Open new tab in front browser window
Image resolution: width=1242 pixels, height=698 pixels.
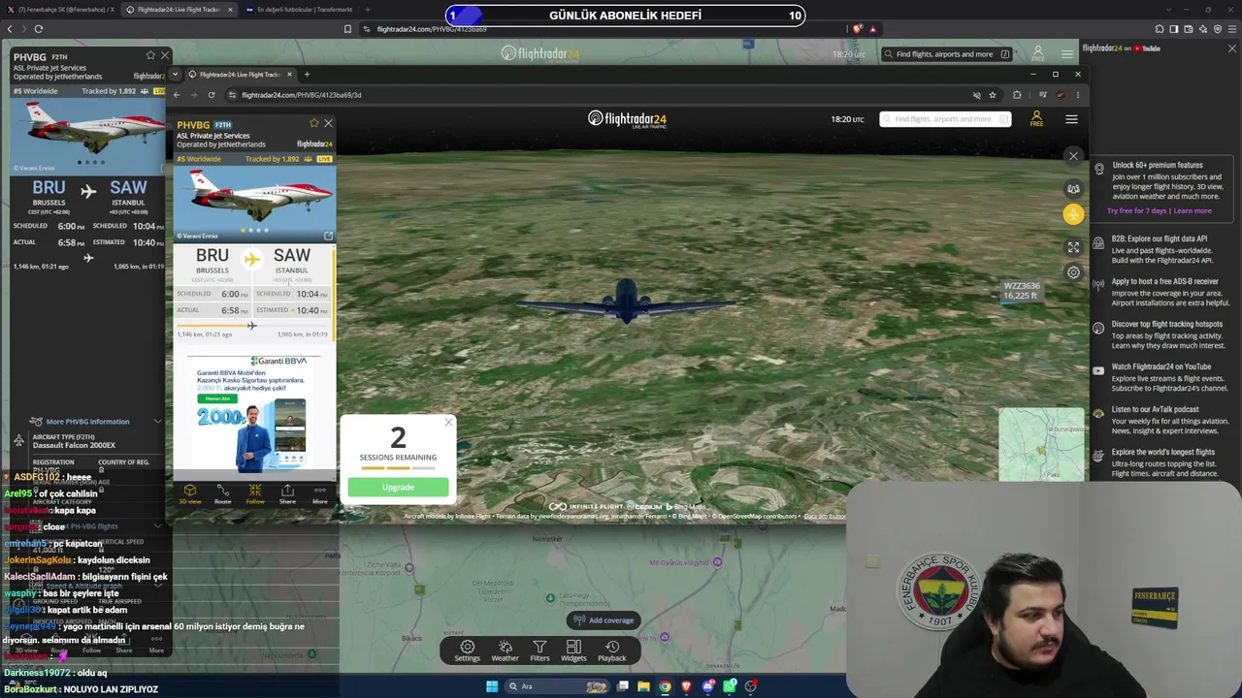click(307, 75)
